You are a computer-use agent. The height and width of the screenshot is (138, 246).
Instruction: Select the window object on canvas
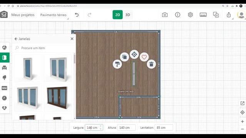[134, 74]
